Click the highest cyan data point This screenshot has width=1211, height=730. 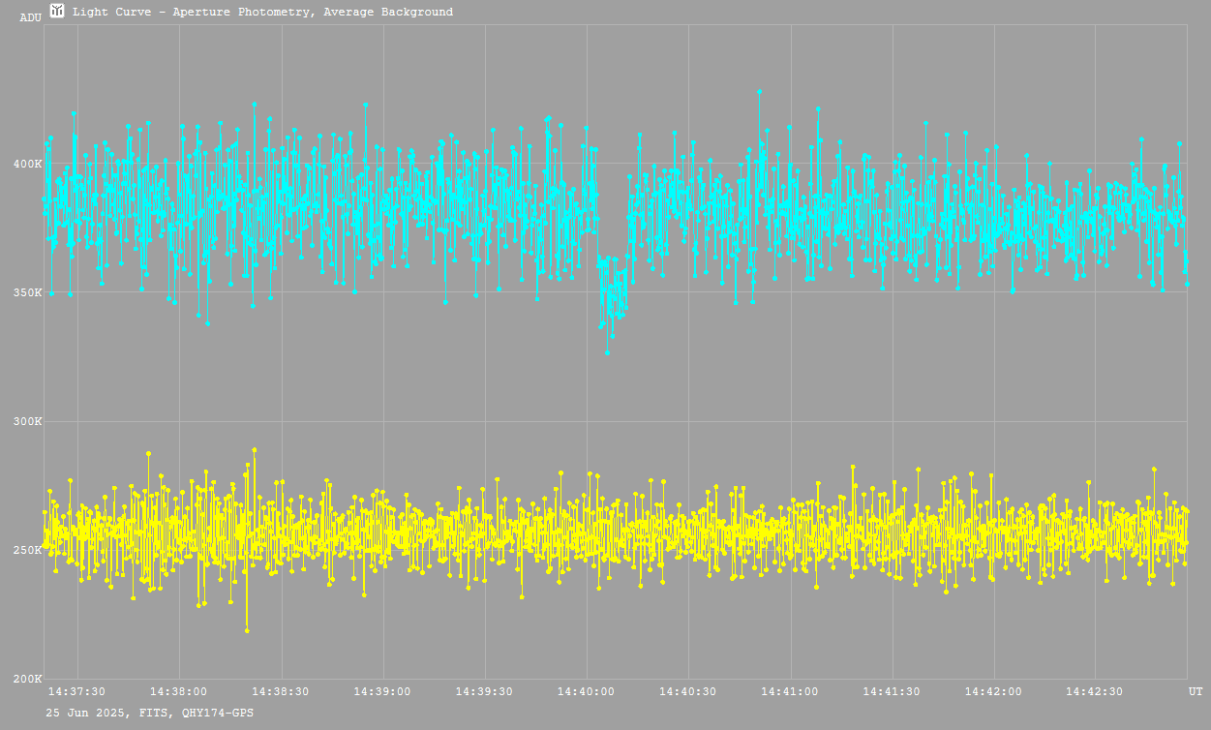760,91
